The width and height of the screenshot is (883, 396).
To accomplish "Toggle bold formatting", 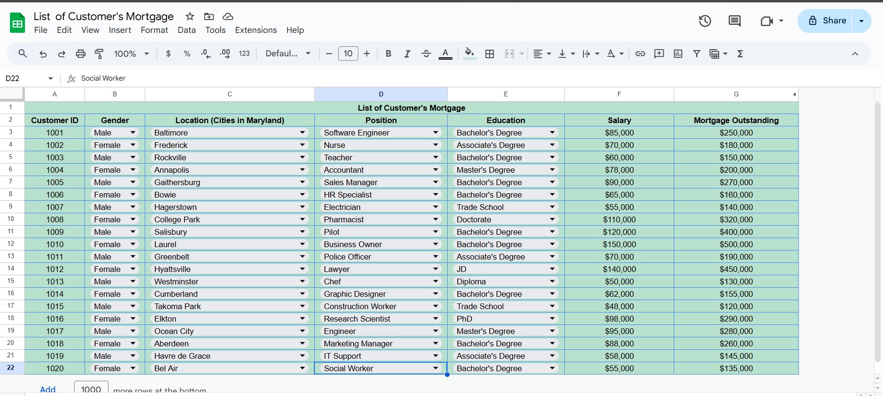I will tap(388, 54).
